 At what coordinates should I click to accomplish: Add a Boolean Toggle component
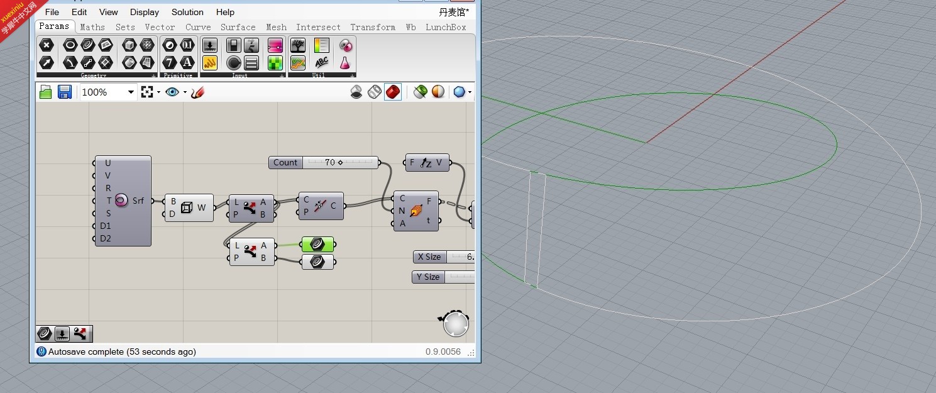(x=234, y=45)
